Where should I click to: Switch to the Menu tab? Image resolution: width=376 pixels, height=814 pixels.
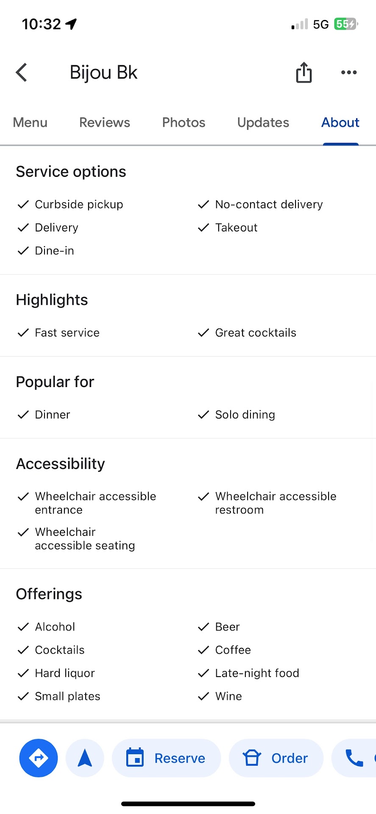(30, 123)
